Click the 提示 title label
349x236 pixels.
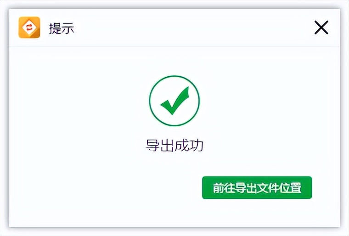(x=62, y=28)
